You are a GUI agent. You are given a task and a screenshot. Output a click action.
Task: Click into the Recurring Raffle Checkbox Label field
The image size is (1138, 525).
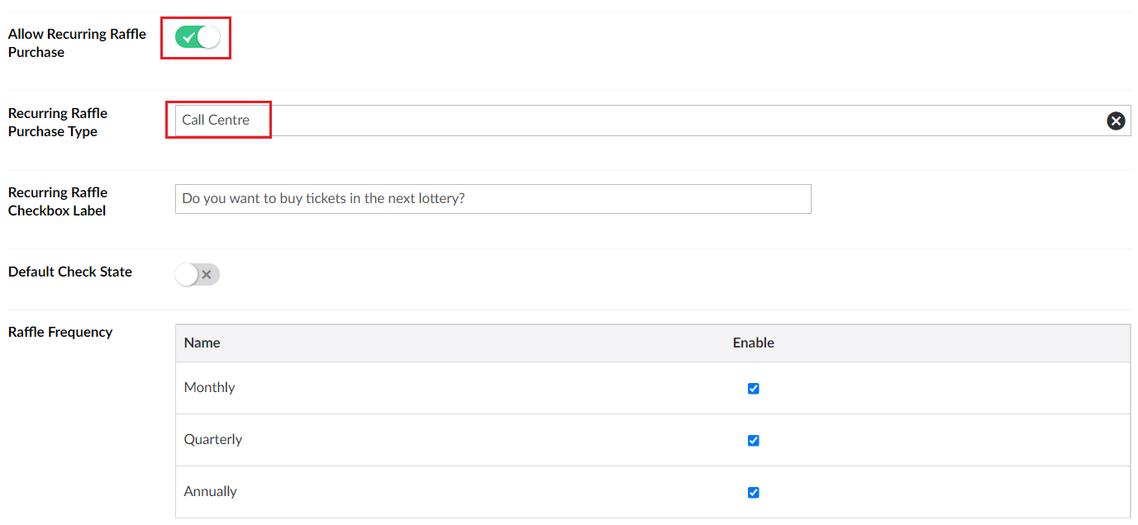493,199
